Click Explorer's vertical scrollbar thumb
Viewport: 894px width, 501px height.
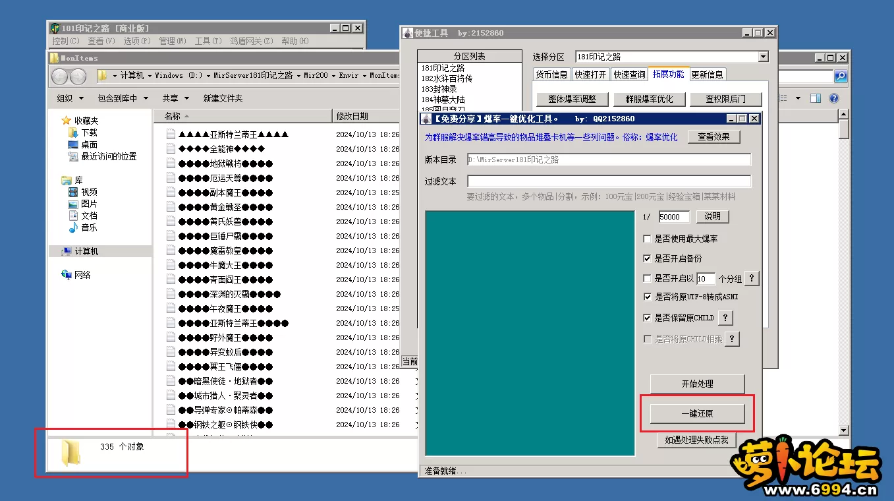click(844, 129)
